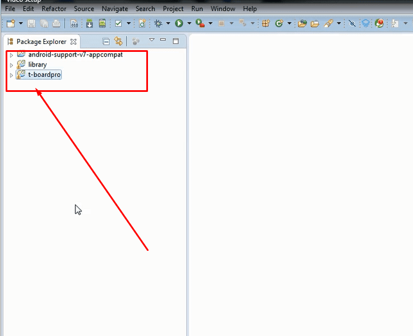Click the Run with external tools icon
The width and height of the screenshot is (413, 336).
tap(200, 23)
